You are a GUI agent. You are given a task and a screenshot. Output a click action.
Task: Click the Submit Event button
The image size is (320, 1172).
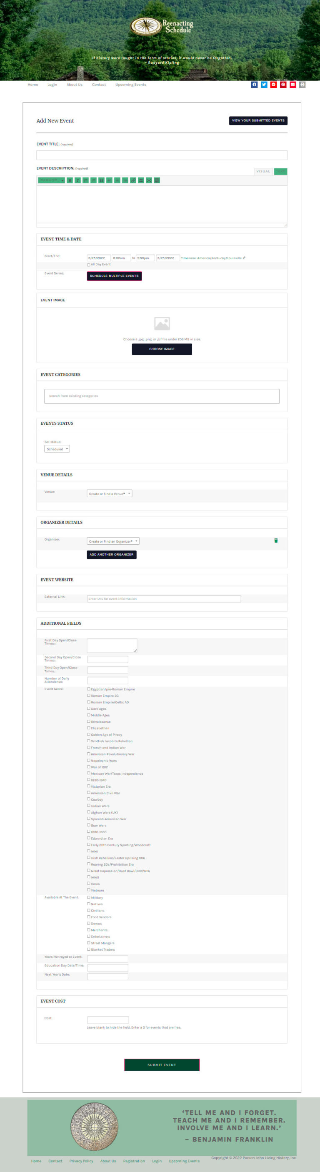click(162, 1064)
